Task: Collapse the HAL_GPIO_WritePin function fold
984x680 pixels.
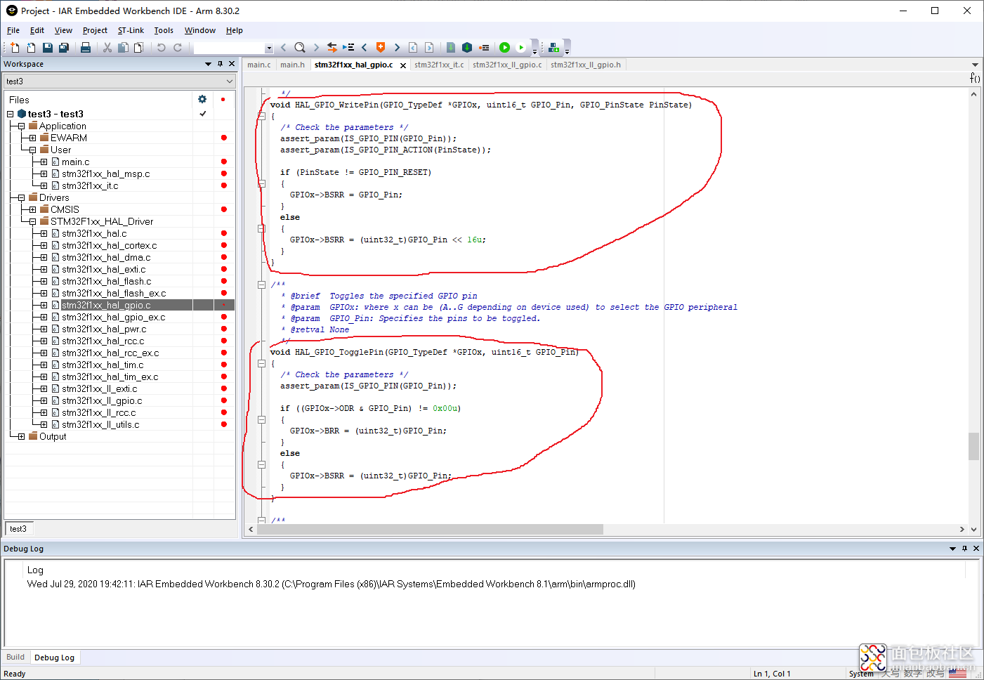Action: [261, 117]
